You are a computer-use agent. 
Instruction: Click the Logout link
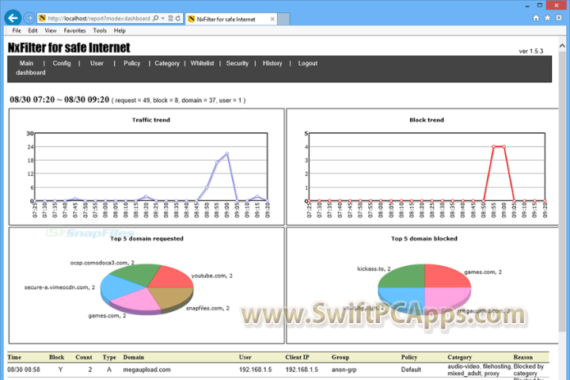307,63
